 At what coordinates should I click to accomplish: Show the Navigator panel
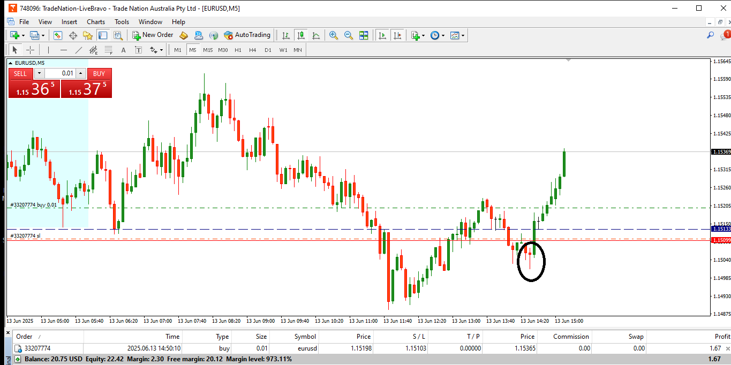coord(88,35)
